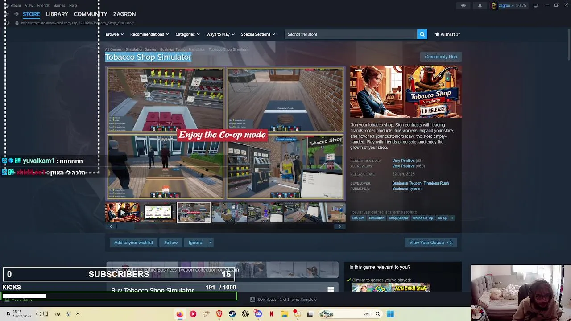The width and height of the screenshot is (571, 321).
Task: Open Very Positive recent reviews link
Action: click(x=403, y=160)
